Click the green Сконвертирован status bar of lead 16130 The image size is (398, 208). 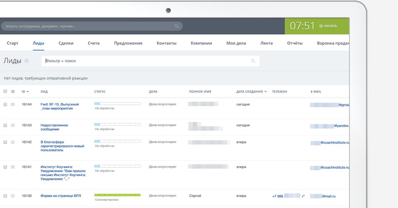point(117,195)
